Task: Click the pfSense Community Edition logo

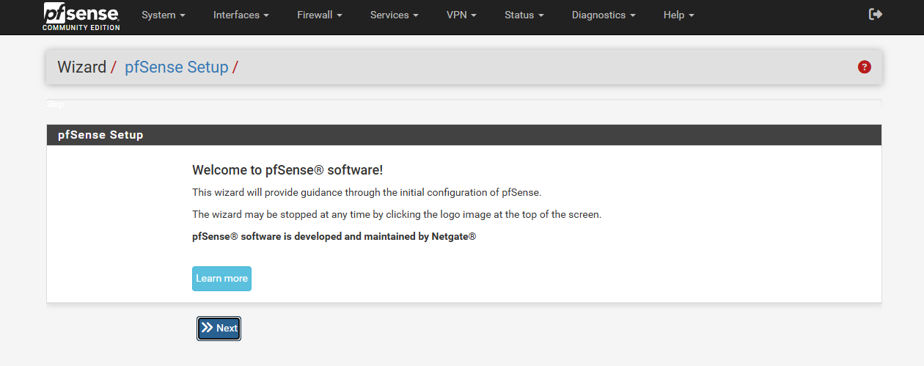Action: (x=81, y=16)
